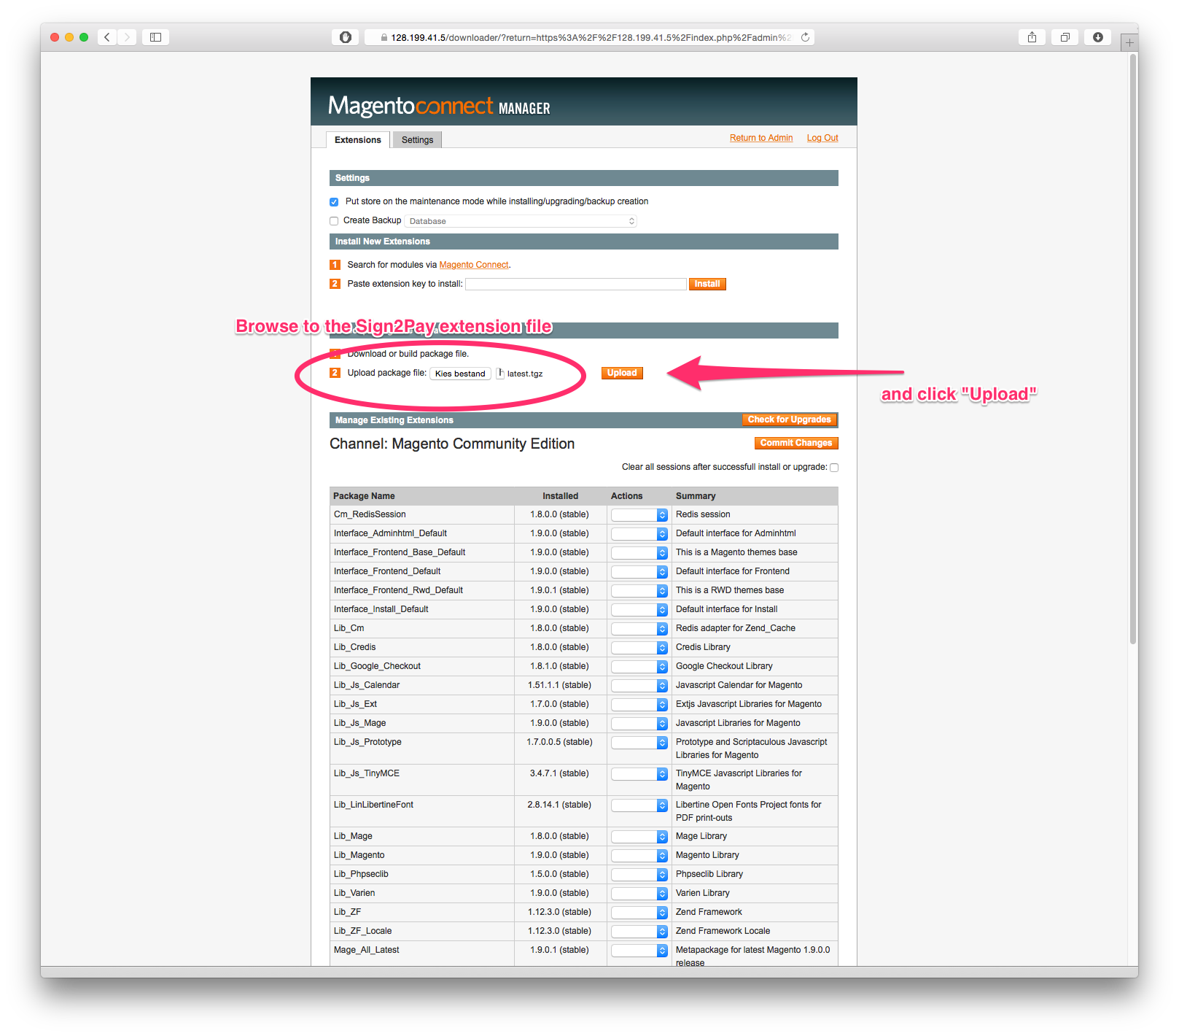Click the Installed column header
Screen dimensions: 1179x1036
560,496
